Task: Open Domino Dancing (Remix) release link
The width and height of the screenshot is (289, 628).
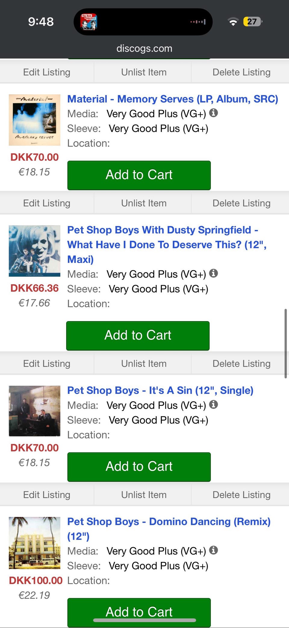Action: click(169, 521)
